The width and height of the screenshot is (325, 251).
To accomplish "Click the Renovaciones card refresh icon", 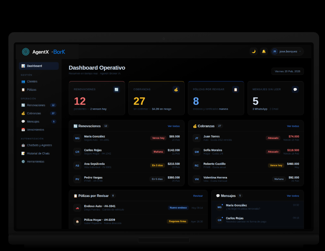I will (116, 89).
